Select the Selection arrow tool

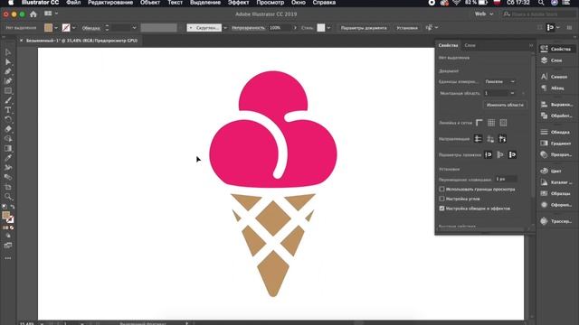(8, 52)
